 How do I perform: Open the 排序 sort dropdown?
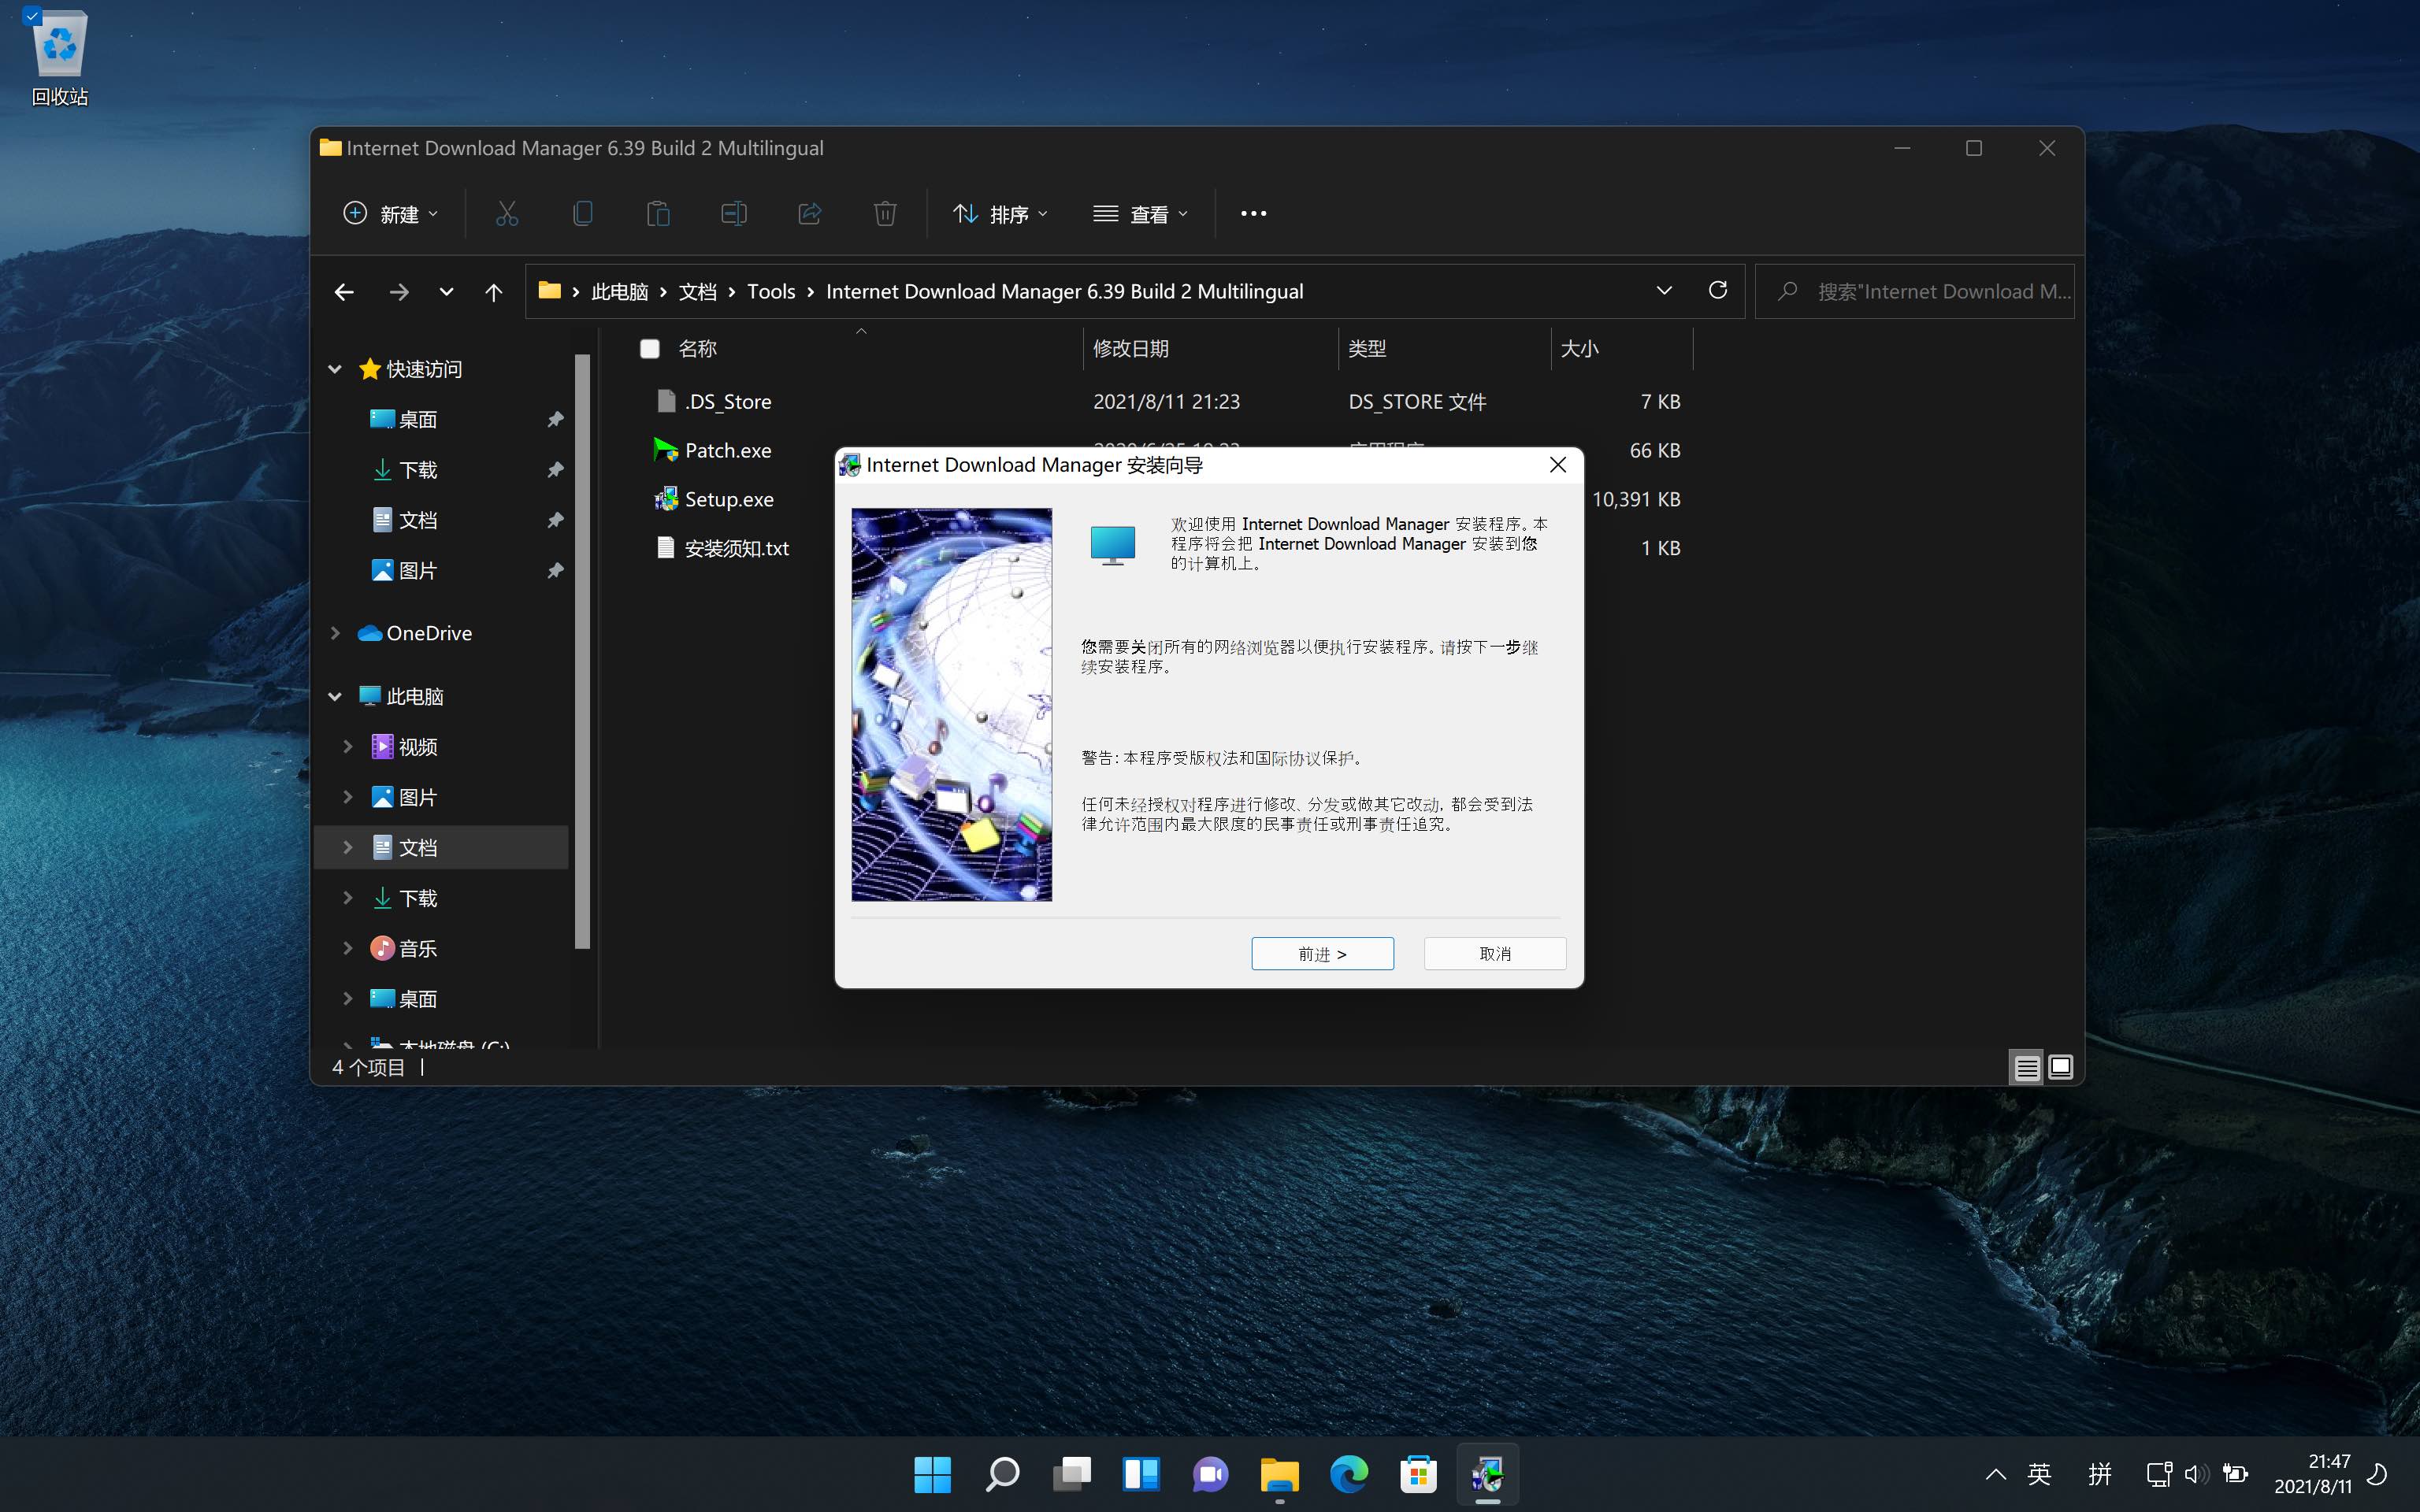pyautogui.click(x=1000, y=214)
